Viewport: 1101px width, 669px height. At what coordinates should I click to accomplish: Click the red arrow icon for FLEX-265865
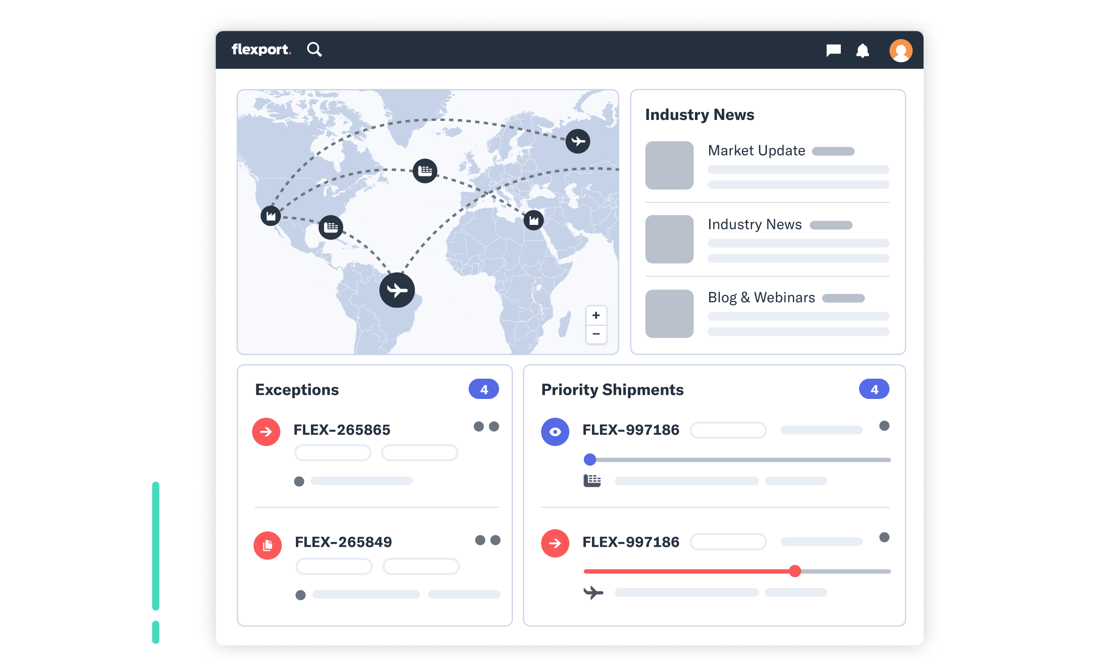point(266,431)
